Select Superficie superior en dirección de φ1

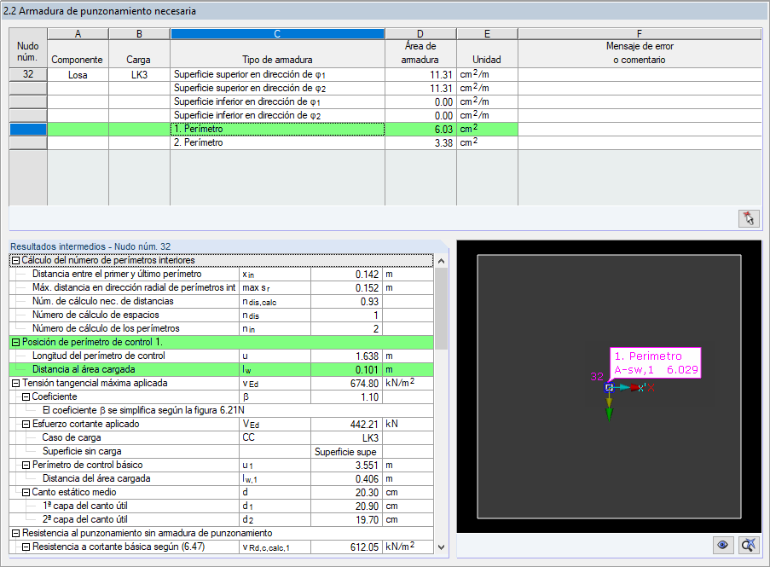click(x=277, y=75)
